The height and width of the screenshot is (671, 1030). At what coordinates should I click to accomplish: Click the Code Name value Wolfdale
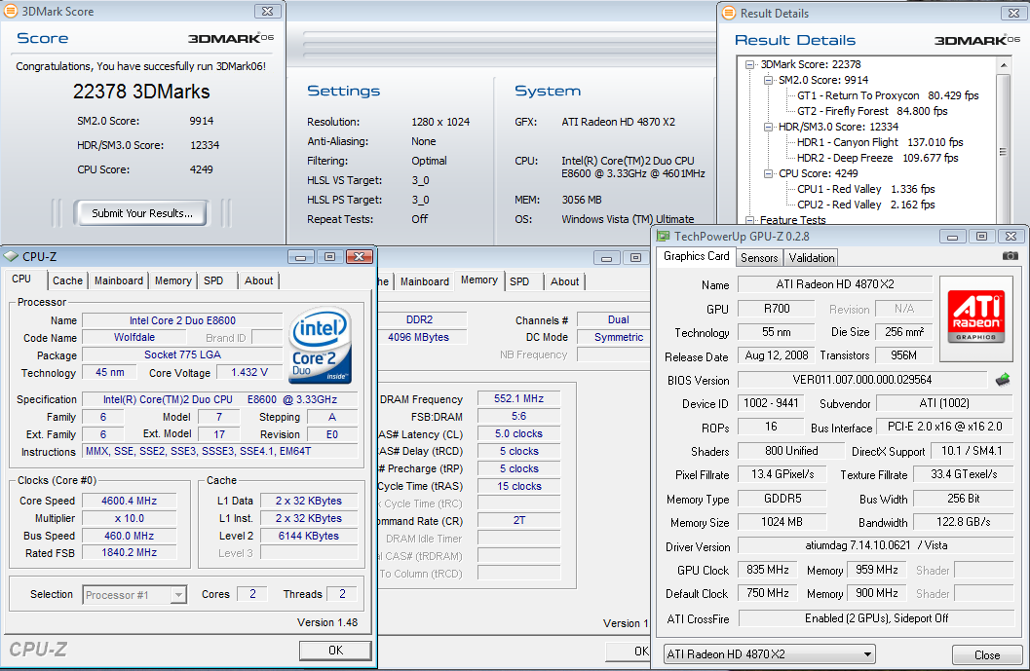pos(134,338)
